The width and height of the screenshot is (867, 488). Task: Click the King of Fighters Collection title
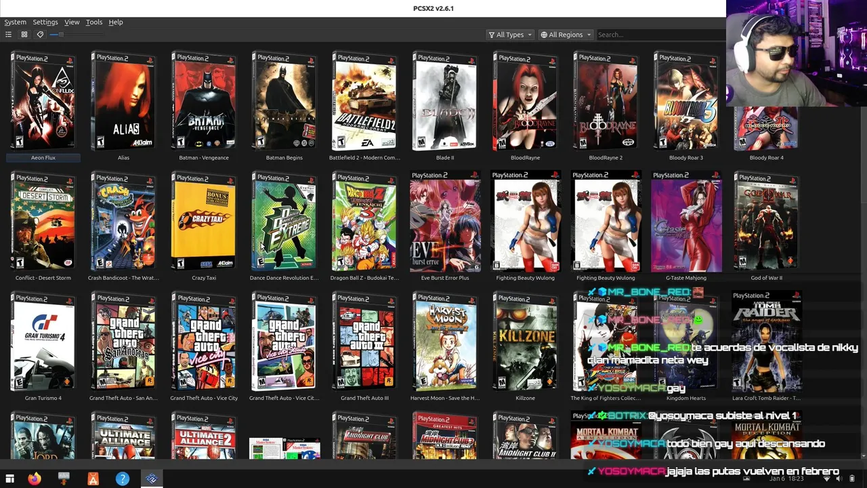606,399
